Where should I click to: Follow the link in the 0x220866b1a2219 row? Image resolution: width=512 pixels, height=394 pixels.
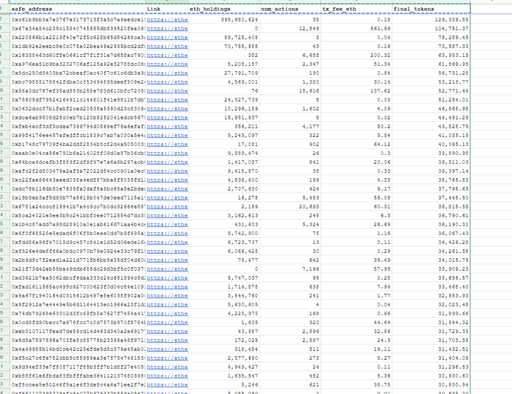click(x=167, y=38)
